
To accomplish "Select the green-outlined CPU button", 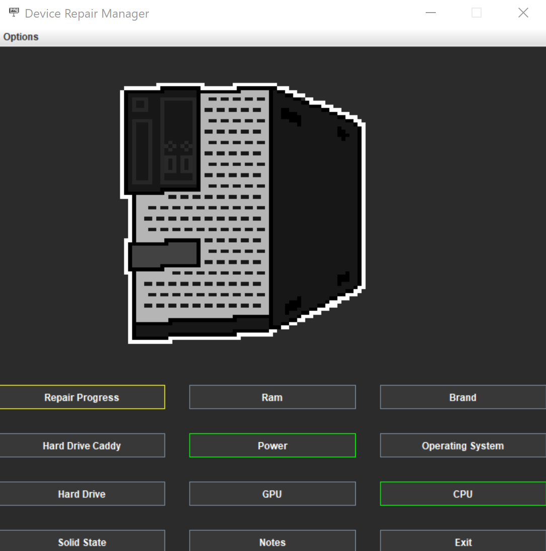I will tap(463, 494).
